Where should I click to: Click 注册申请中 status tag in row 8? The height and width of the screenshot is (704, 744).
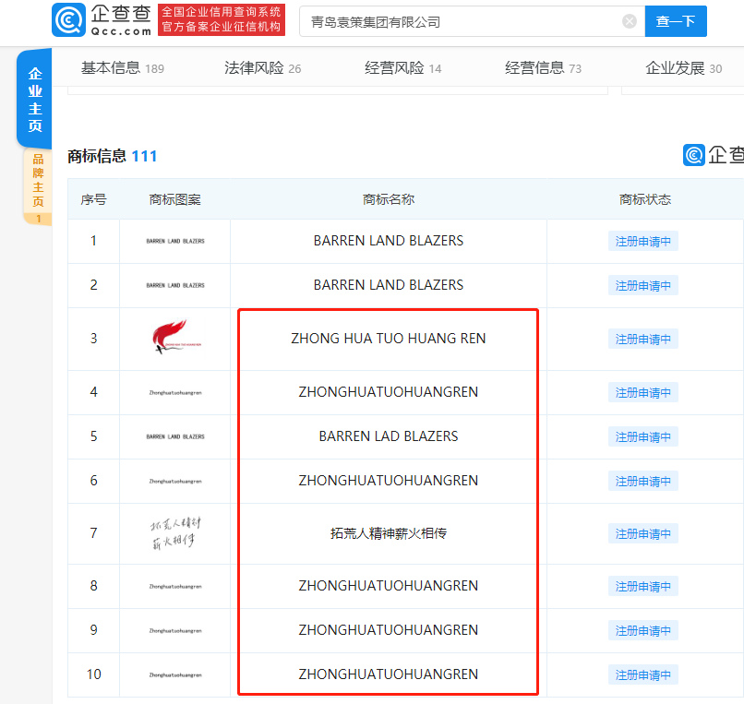[x=643, y=587]
